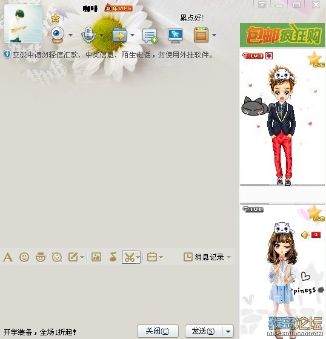Click the 包邮疯狂购 advertisement banner
Screen dimensions: 326x339
click(282, 35)
